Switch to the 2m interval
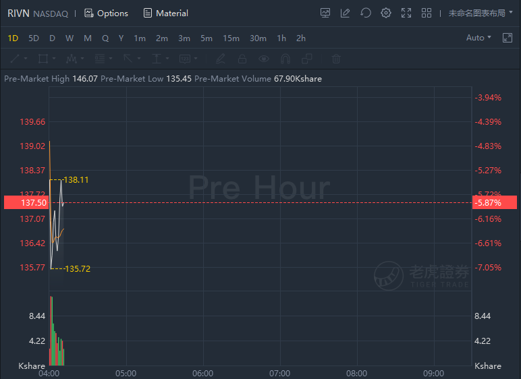This screenshot has height=379, width=521. (162, 38)
